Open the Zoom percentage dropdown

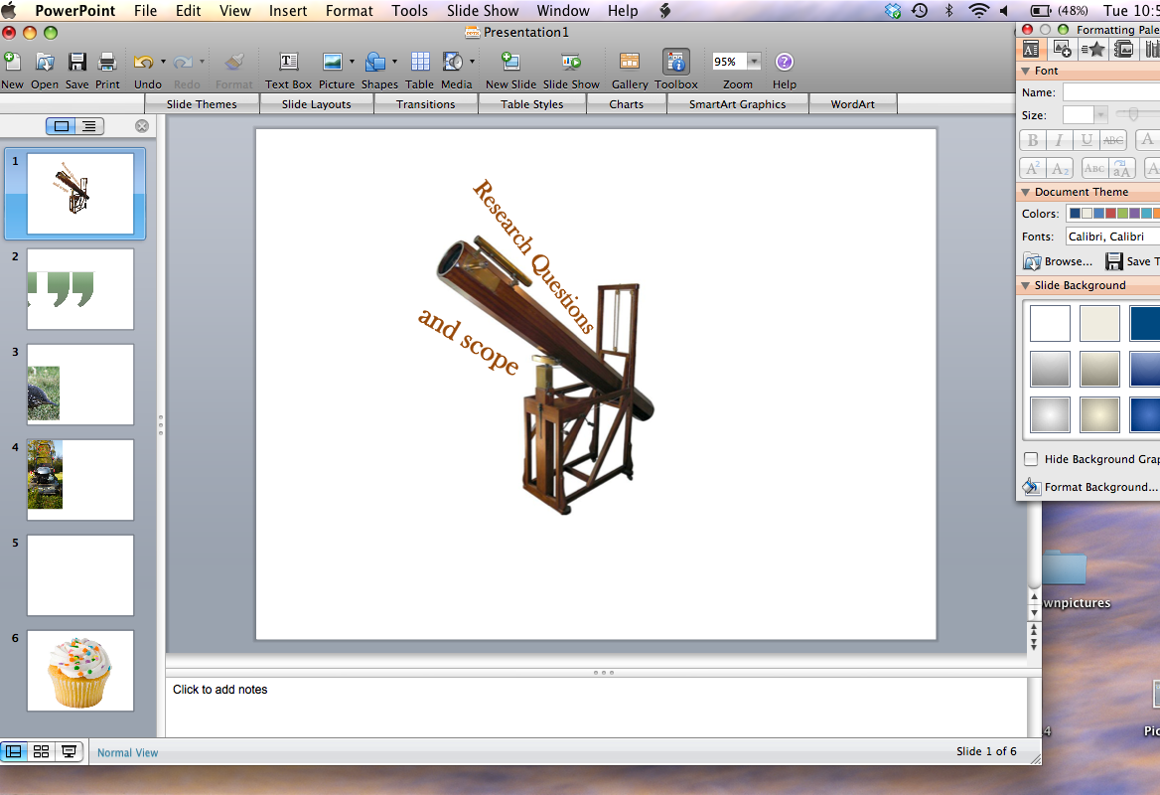pyautogui.click(x=754, y=62)
